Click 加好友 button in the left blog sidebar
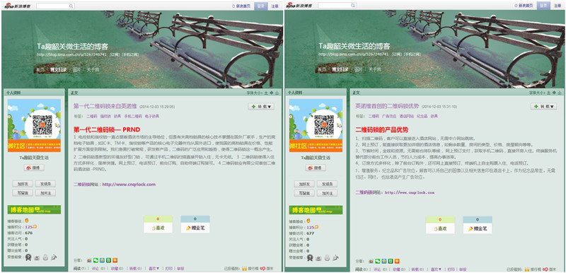566x273 pixels. tap(23, 184)
